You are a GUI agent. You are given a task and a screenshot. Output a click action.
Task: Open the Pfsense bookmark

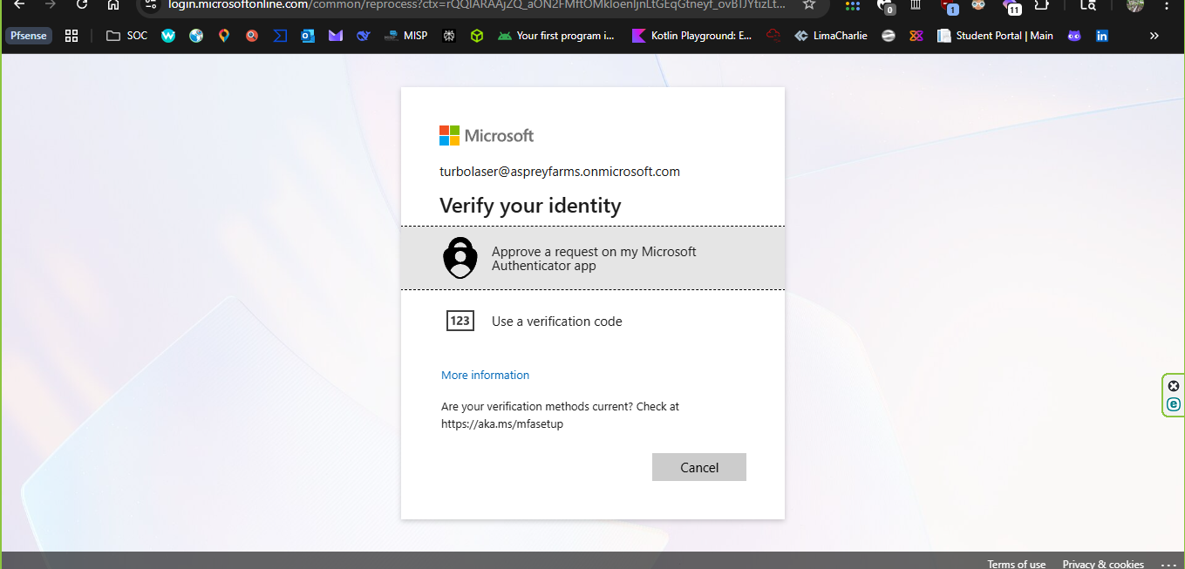[29, 36]
